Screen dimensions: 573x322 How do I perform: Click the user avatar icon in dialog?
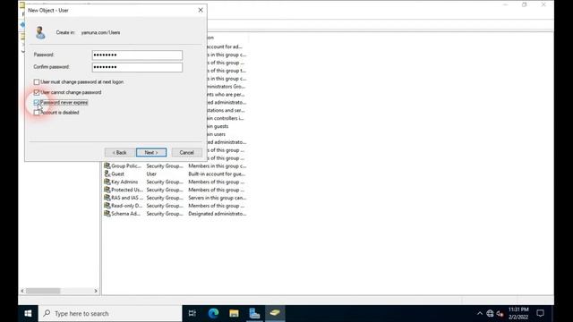tap(40, 32)
